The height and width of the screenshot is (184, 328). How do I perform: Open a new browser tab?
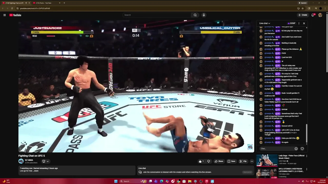tap(64, 3)
